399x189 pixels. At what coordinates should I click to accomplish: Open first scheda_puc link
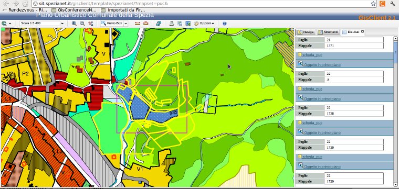tap(312, 55)
